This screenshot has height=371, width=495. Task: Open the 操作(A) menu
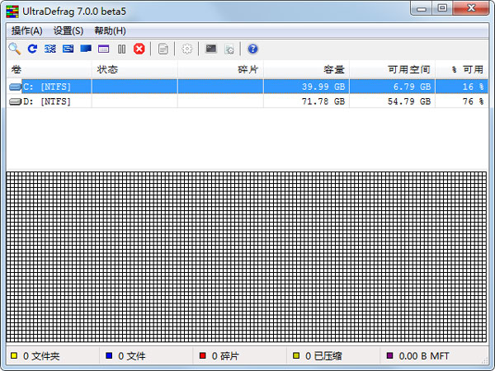pyautogui.click(x=27, y=31)
